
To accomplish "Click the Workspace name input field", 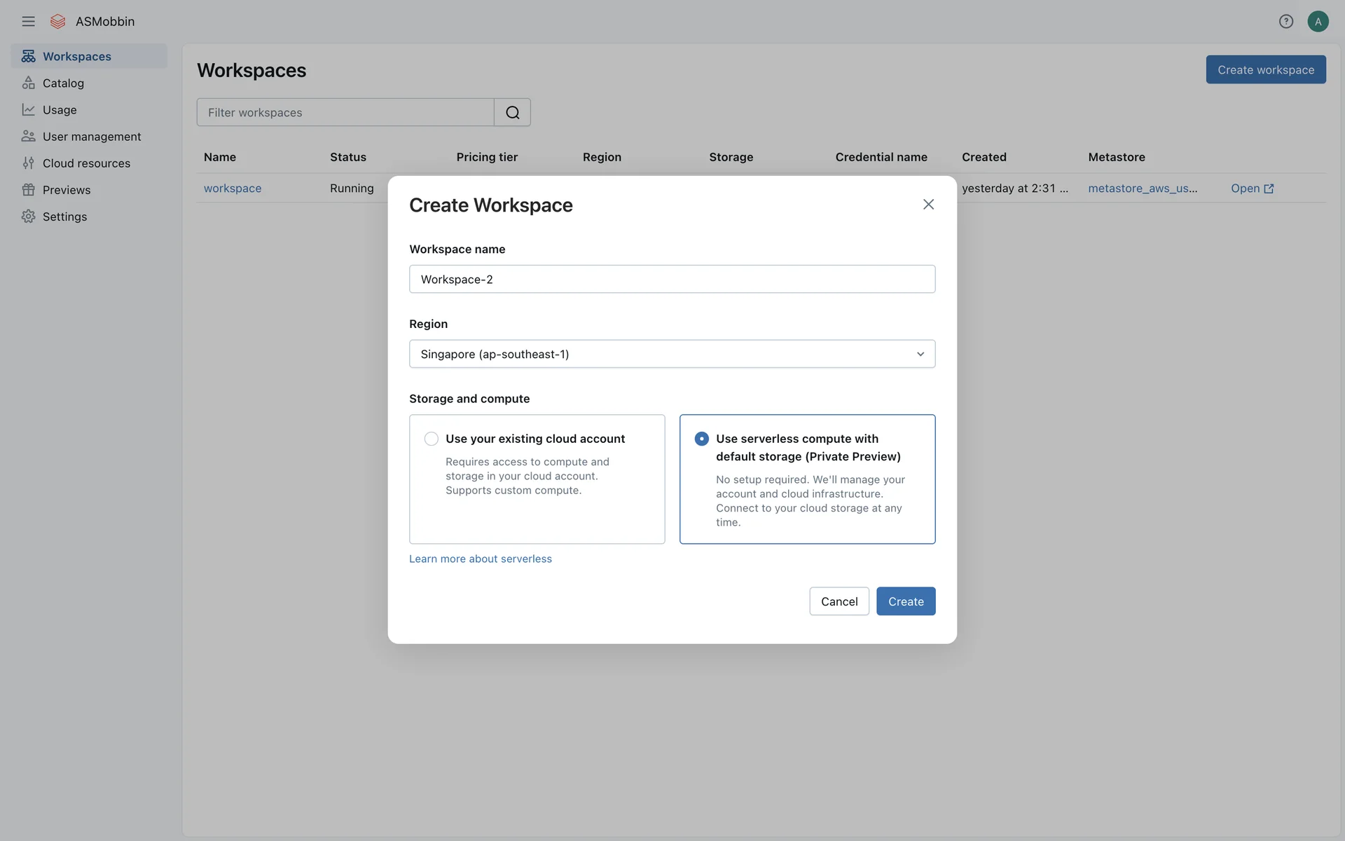I will (x=672, y=279).
